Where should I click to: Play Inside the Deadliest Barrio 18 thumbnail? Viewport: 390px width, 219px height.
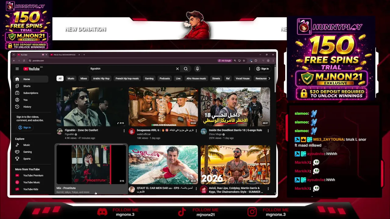tap(235, 107)
